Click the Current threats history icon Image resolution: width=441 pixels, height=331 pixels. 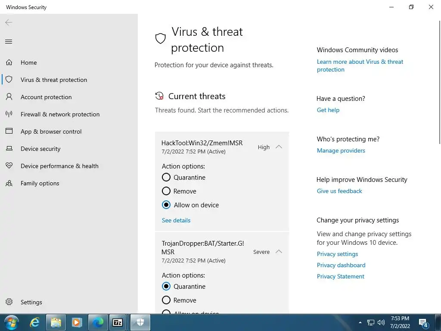click(159, 96)
